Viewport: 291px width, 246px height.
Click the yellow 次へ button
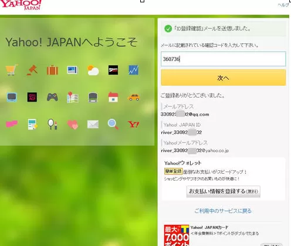223,77
